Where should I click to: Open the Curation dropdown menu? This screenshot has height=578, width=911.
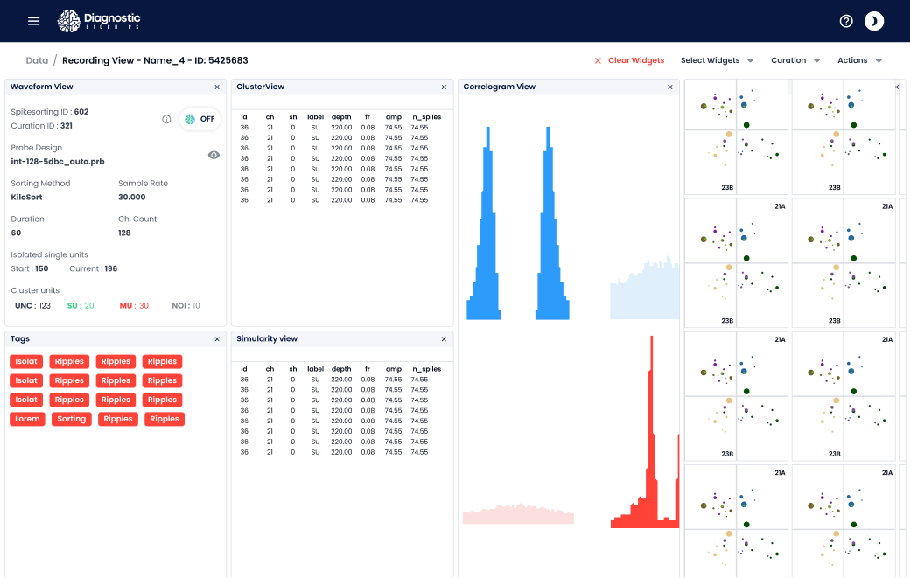795,60
